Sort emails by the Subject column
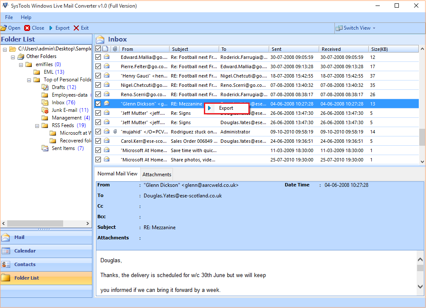 pyautogui.click(x=194, y=49)
